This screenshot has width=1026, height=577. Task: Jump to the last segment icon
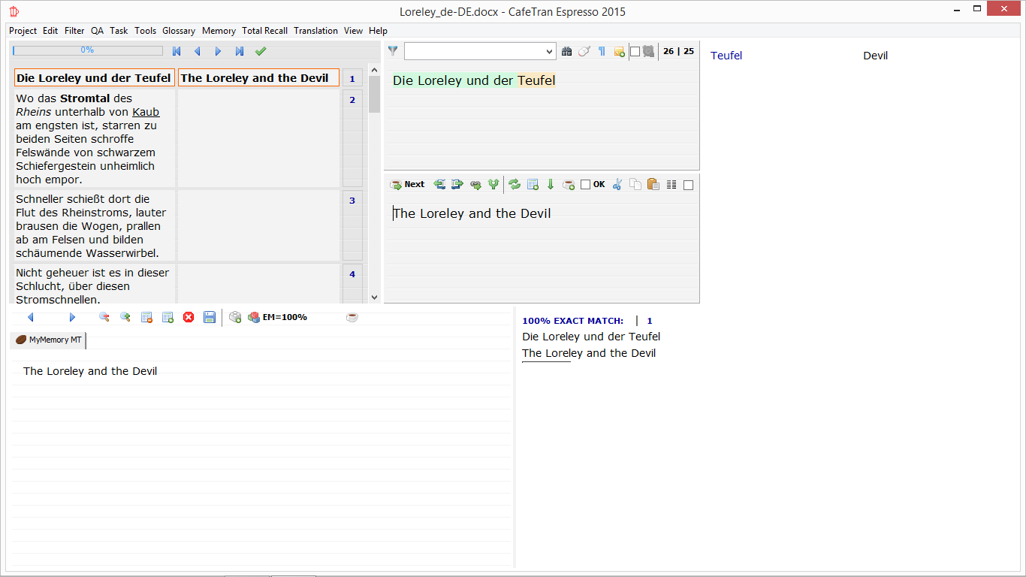(240, 51)
